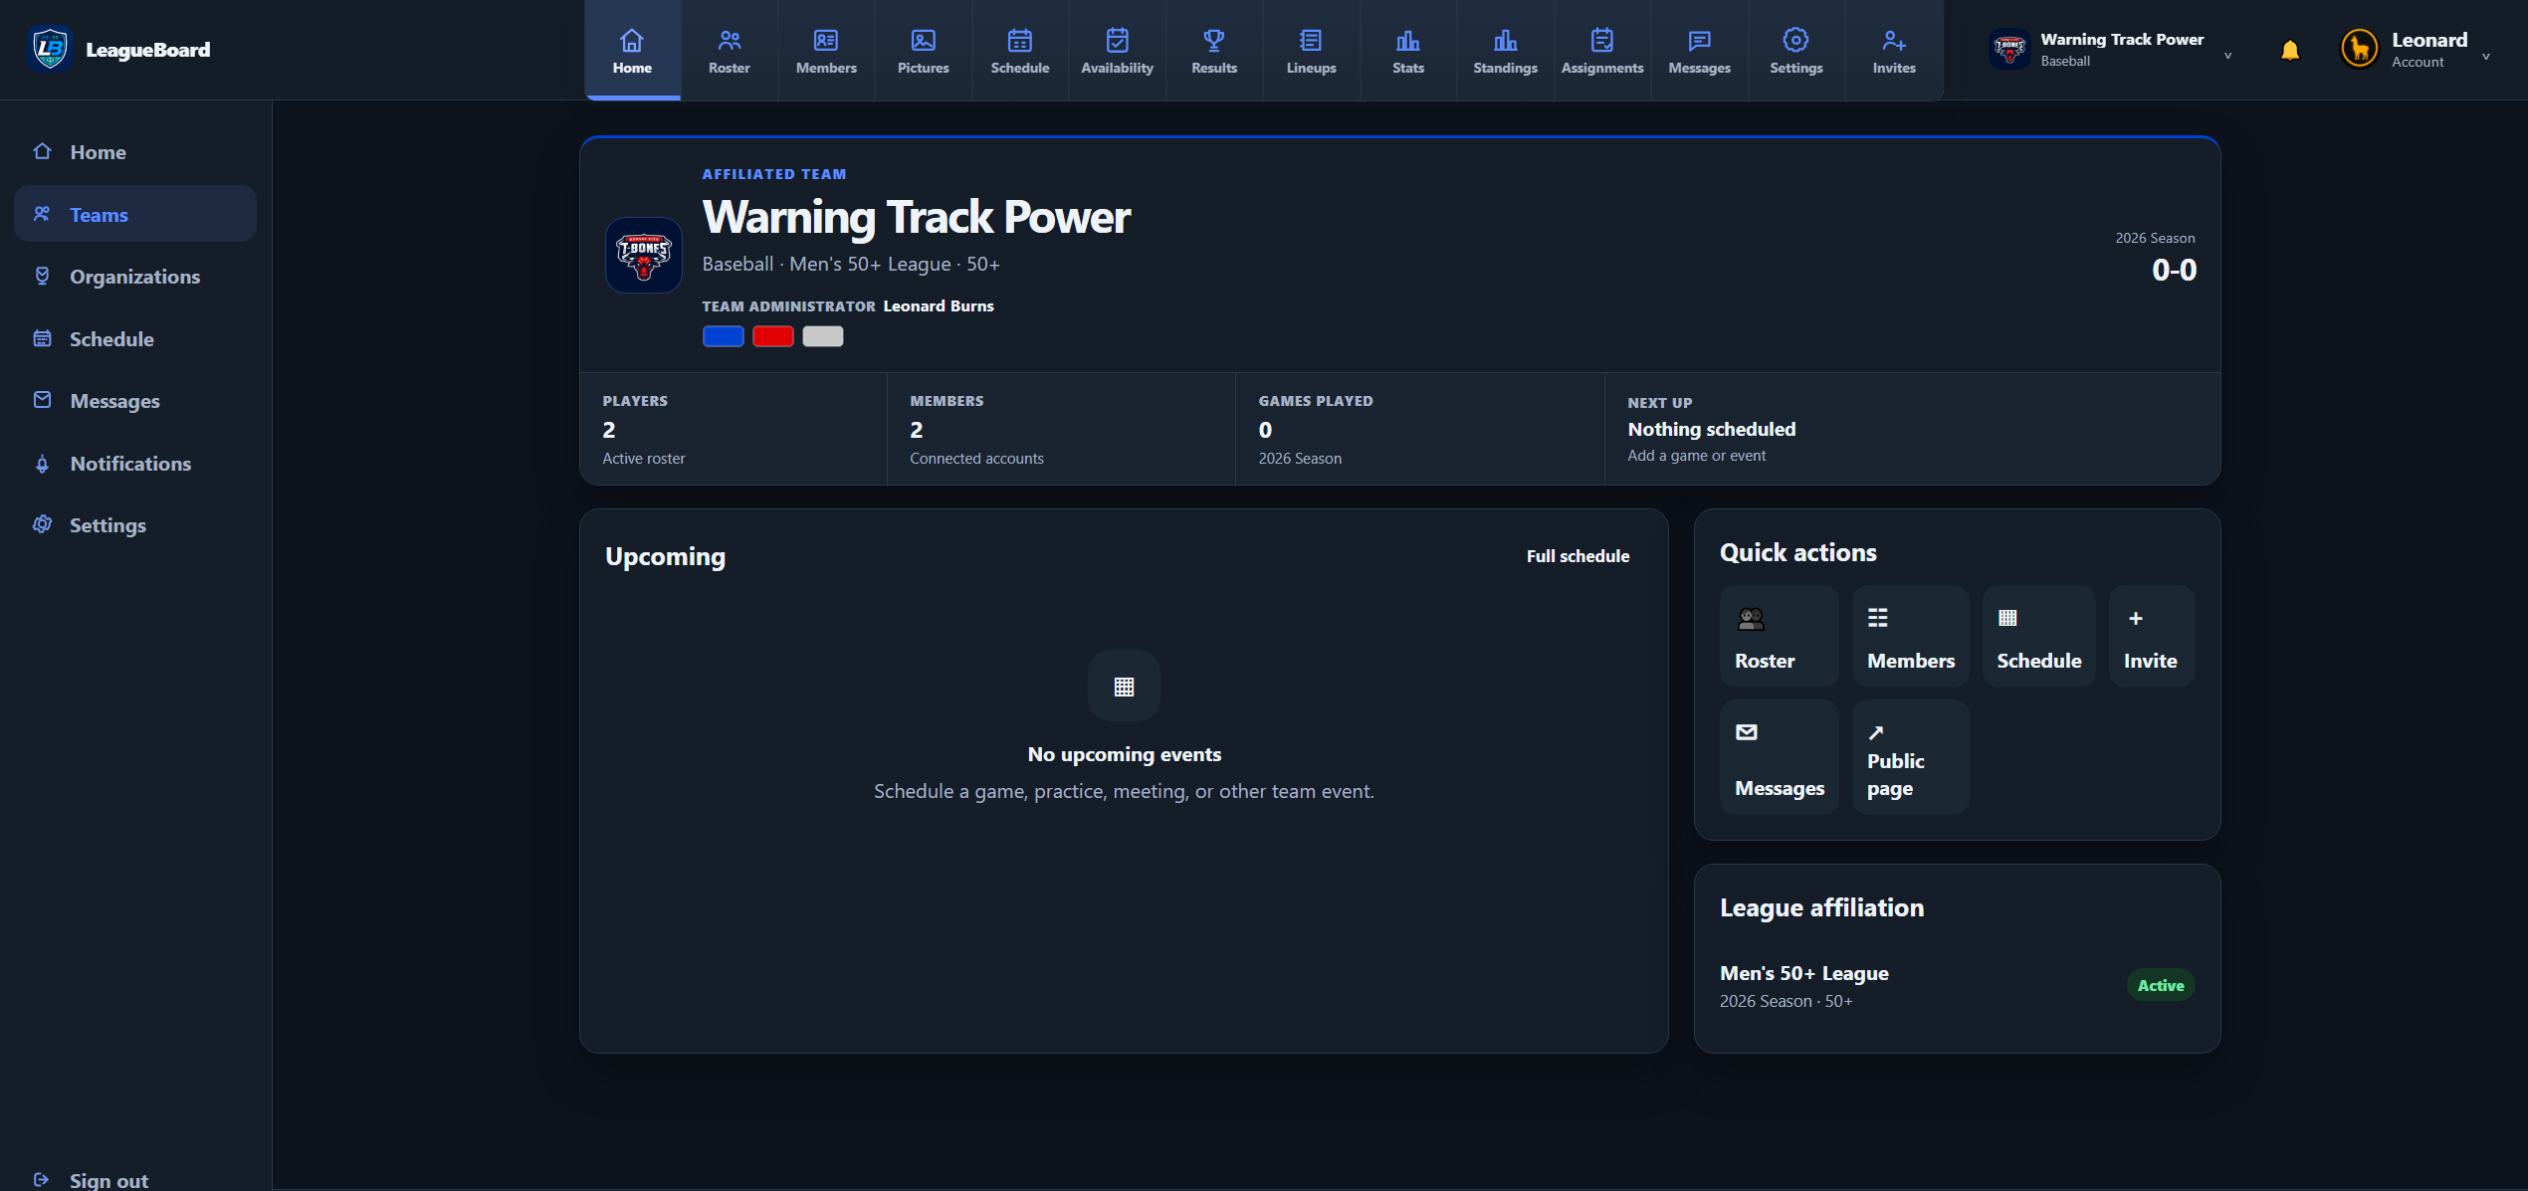Open the Results trophy icon
The image size is (2528, 1191).
(x=1214, y=41)
